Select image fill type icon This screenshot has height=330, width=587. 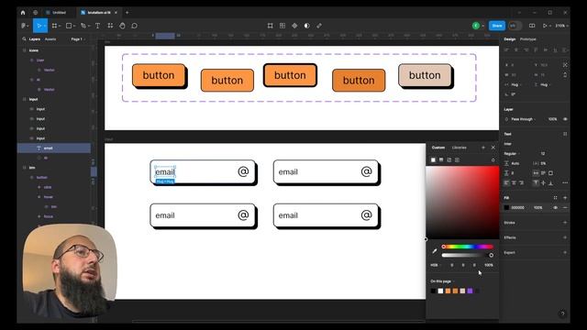tap(449, 159)
